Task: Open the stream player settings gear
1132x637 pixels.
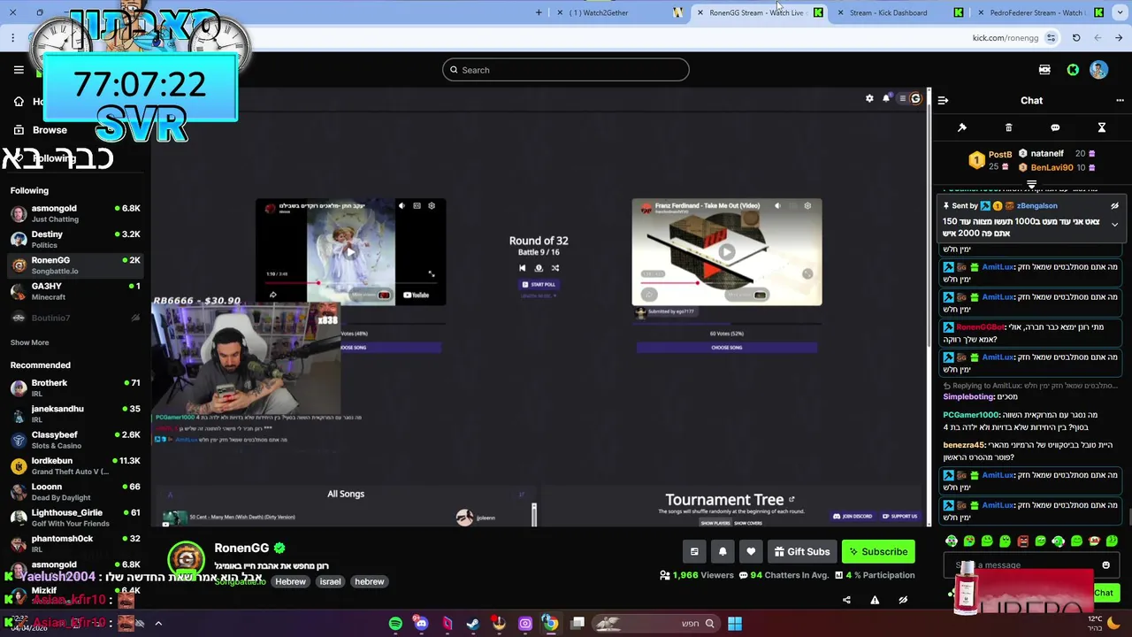Action: [869, 98]
